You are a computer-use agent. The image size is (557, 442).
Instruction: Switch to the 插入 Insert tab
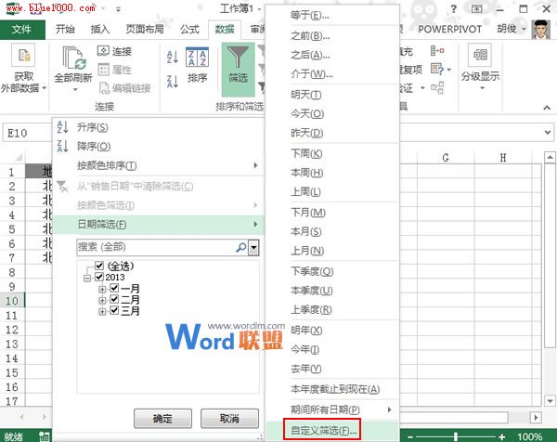tap(100, 29)
